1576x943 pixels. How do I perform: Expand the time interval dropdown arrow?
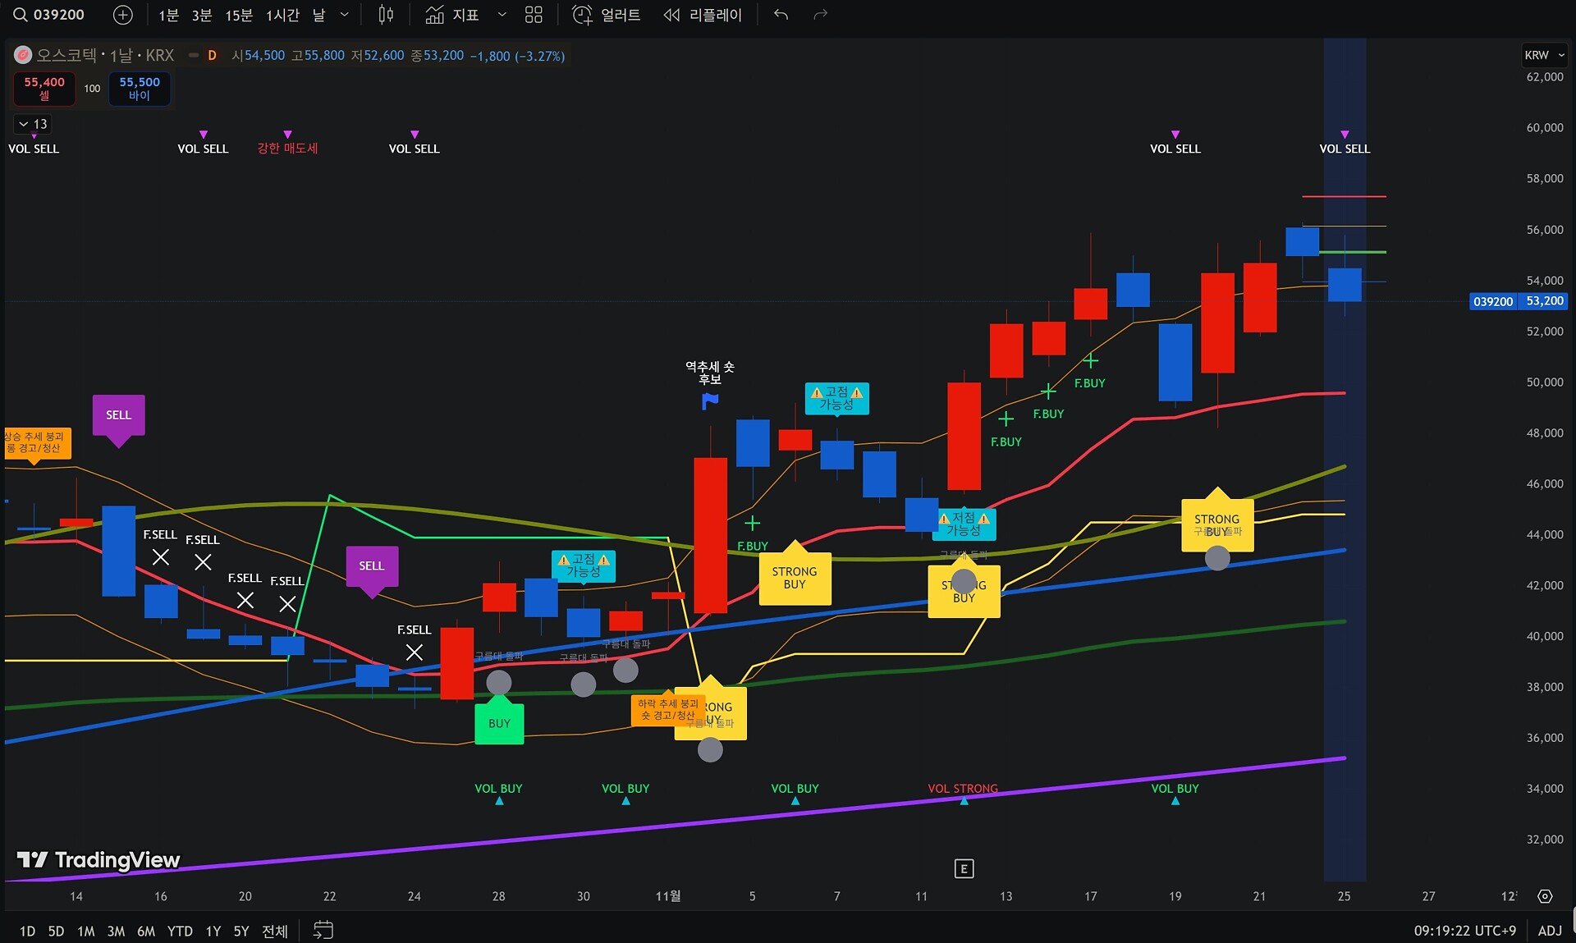pyautogui.click(x=345, y=15)
